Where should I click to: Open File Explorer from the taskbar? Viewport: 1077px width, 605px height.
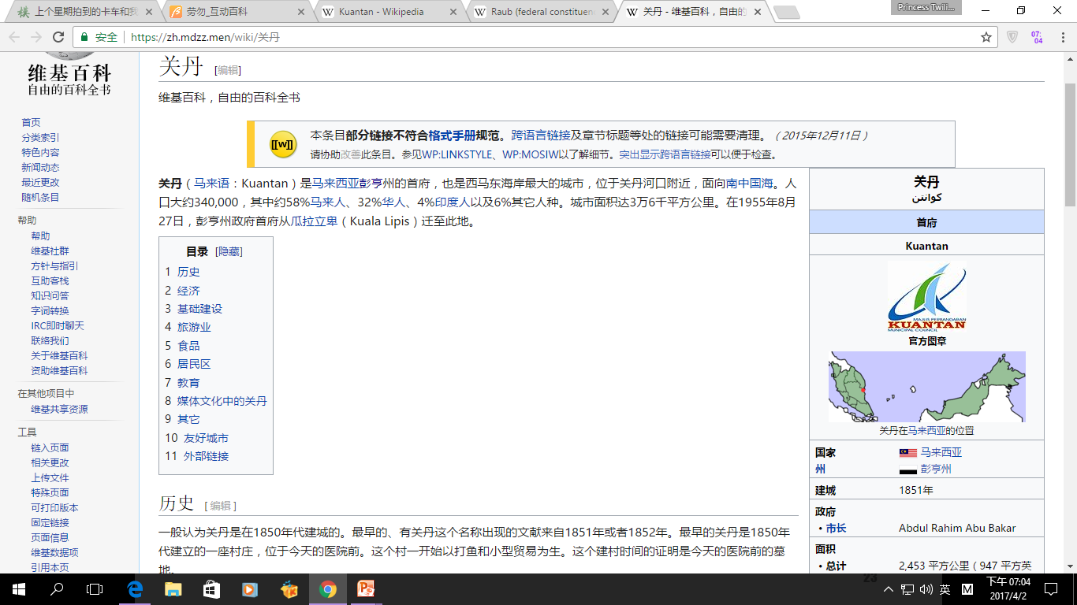173,588
